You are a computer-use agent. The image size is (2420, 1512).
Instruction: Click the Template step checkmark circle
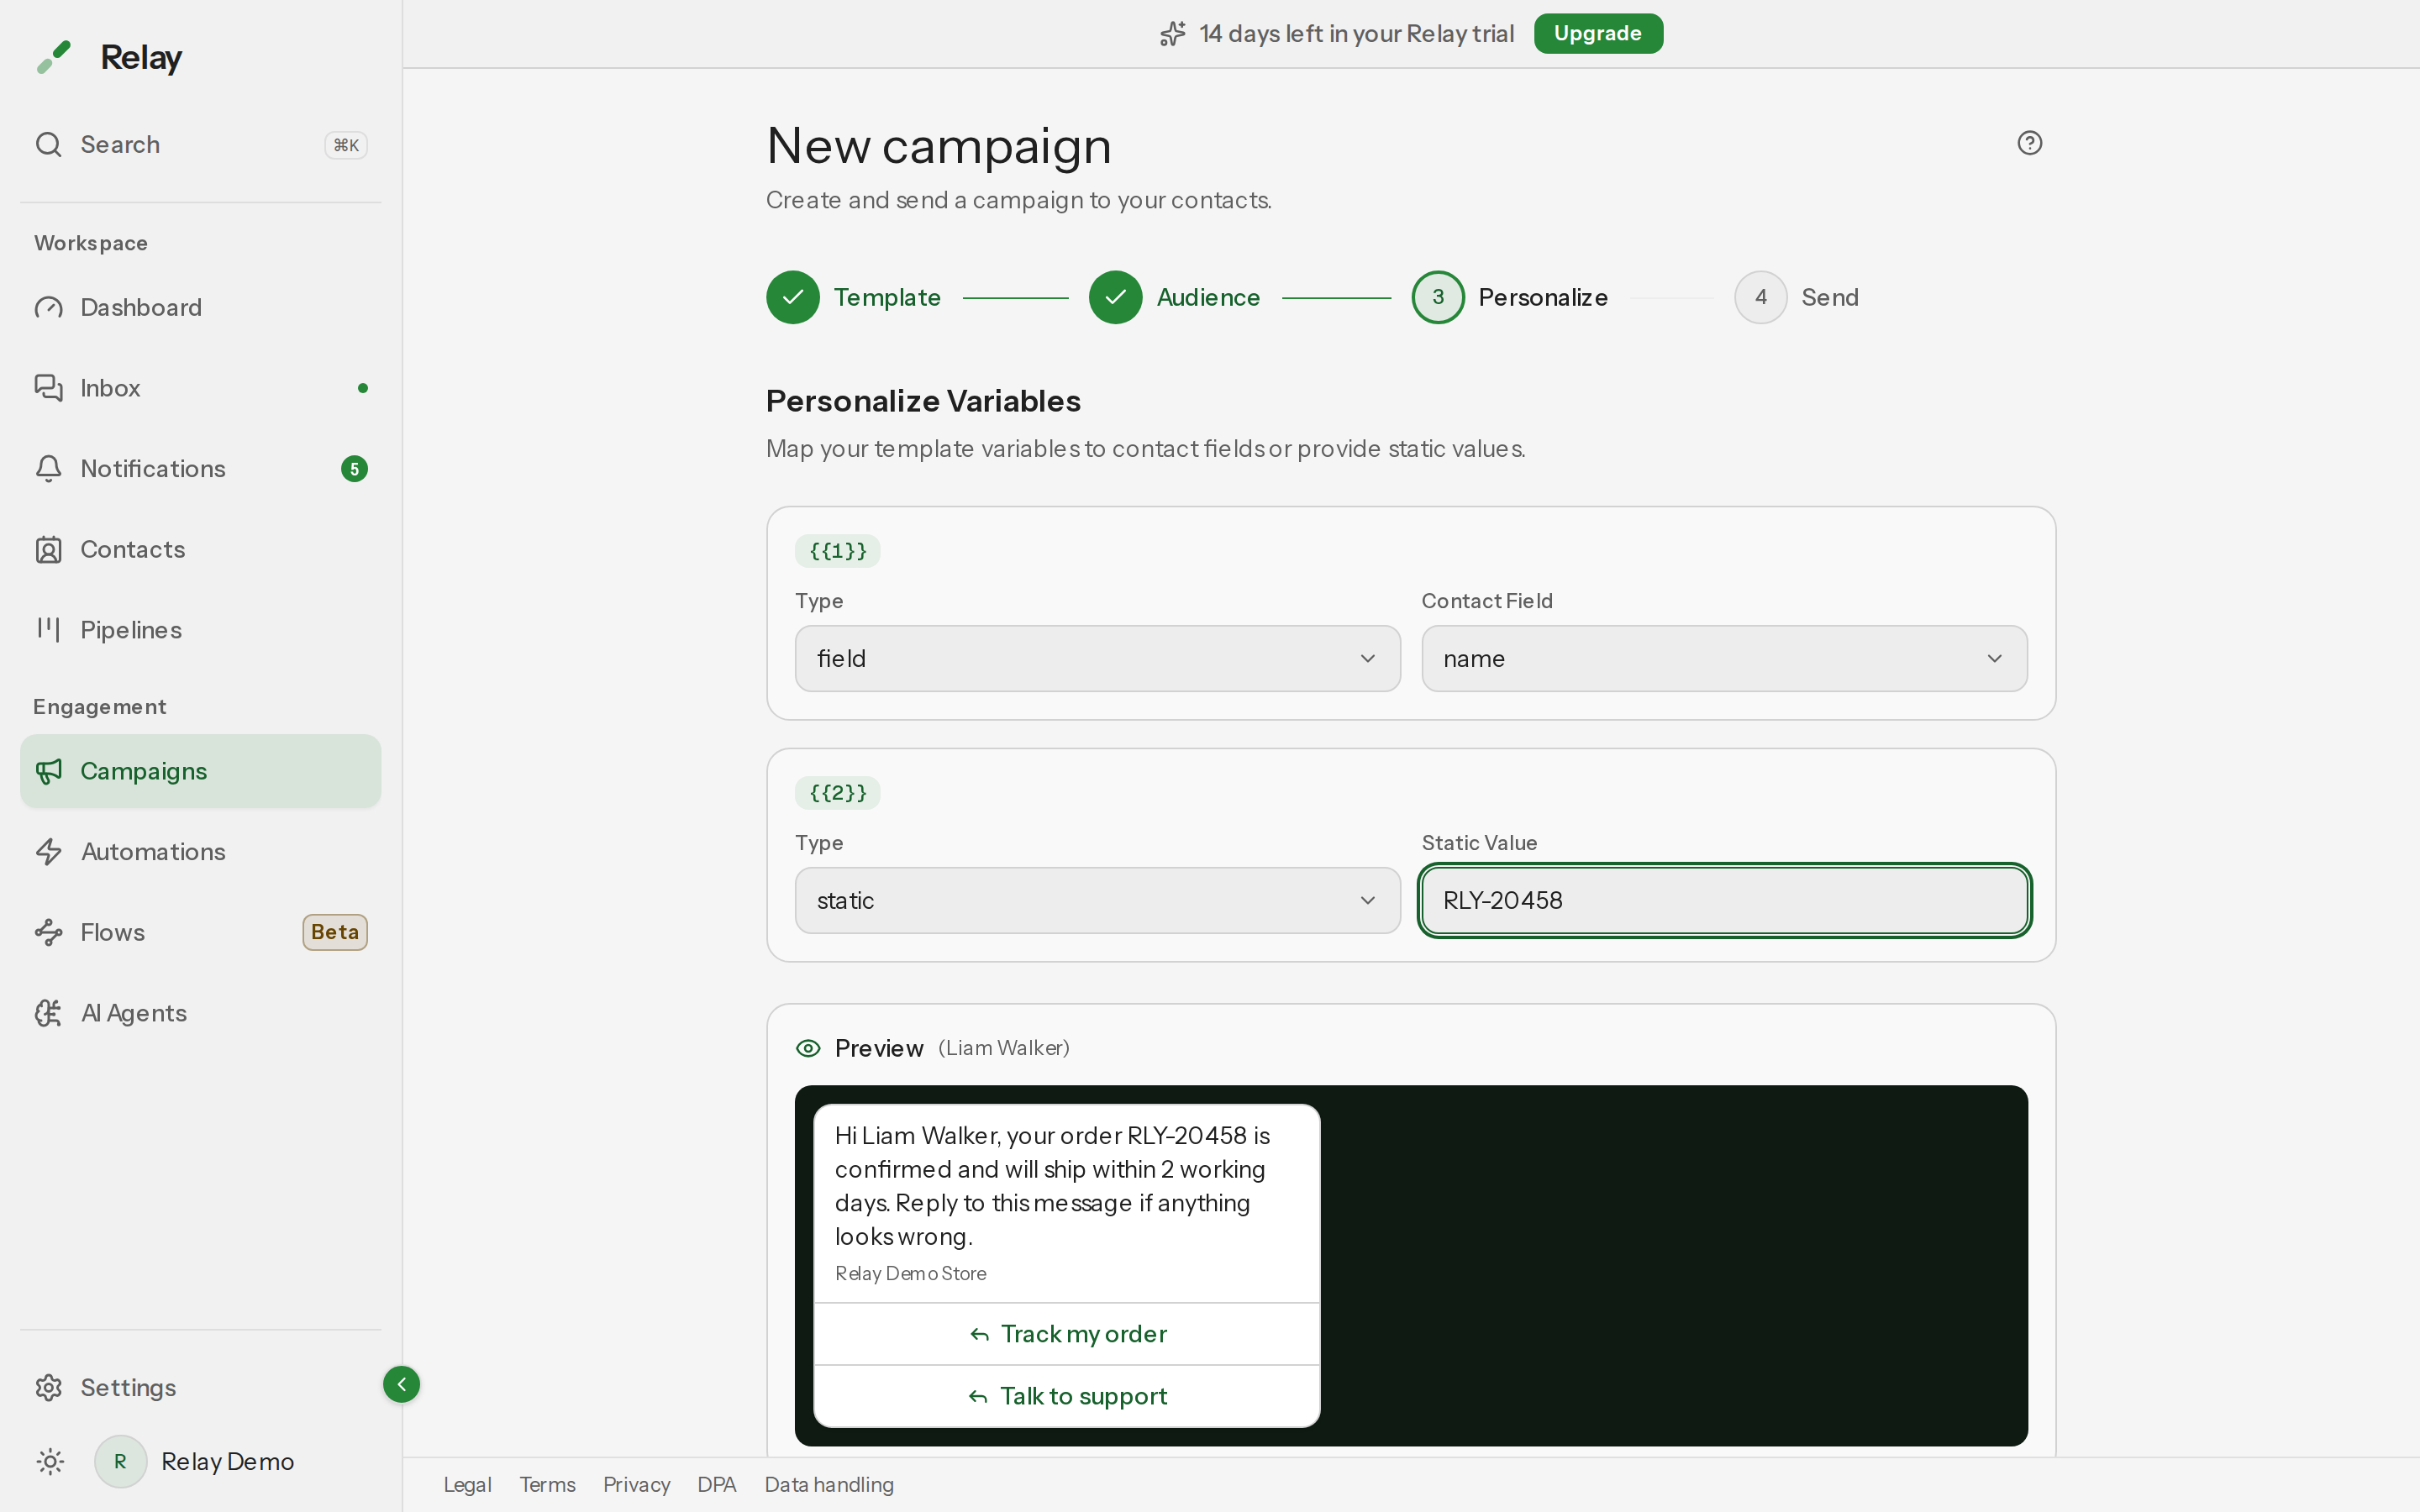coord(793,297)
